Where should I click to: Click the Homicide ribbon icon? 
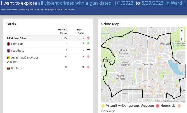(9, 44)
